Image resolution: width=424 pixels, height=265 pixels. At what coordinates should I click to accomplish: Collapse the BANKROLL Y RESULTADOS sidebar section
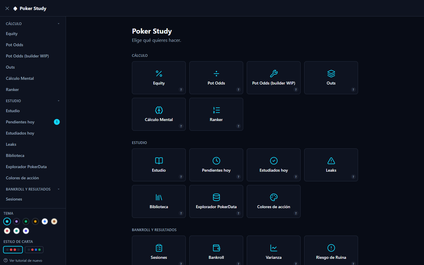pos(33,189)
